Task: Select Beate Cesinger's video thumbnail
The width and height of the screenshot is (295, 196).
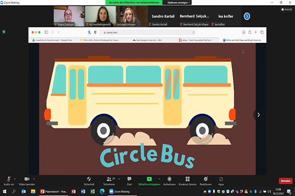Action: pos(69,16)
